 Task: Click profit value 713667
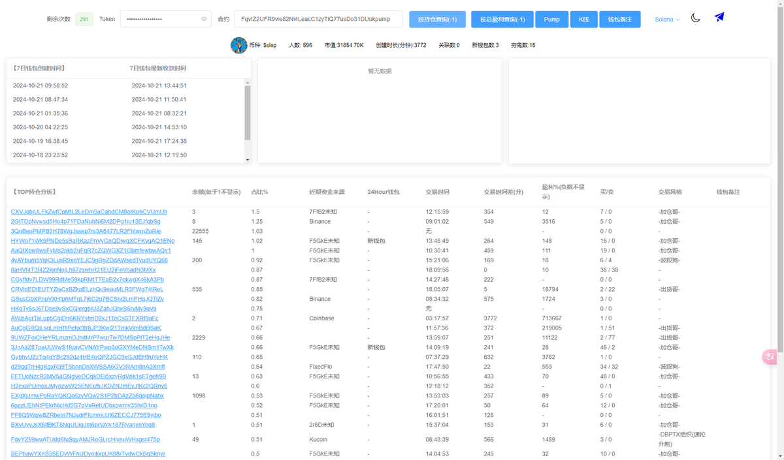(552, 318)
